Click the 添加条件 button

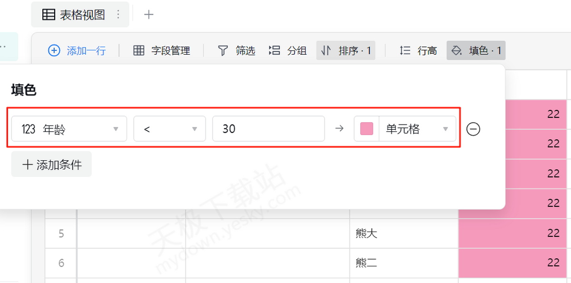click(x=51, y=165)
